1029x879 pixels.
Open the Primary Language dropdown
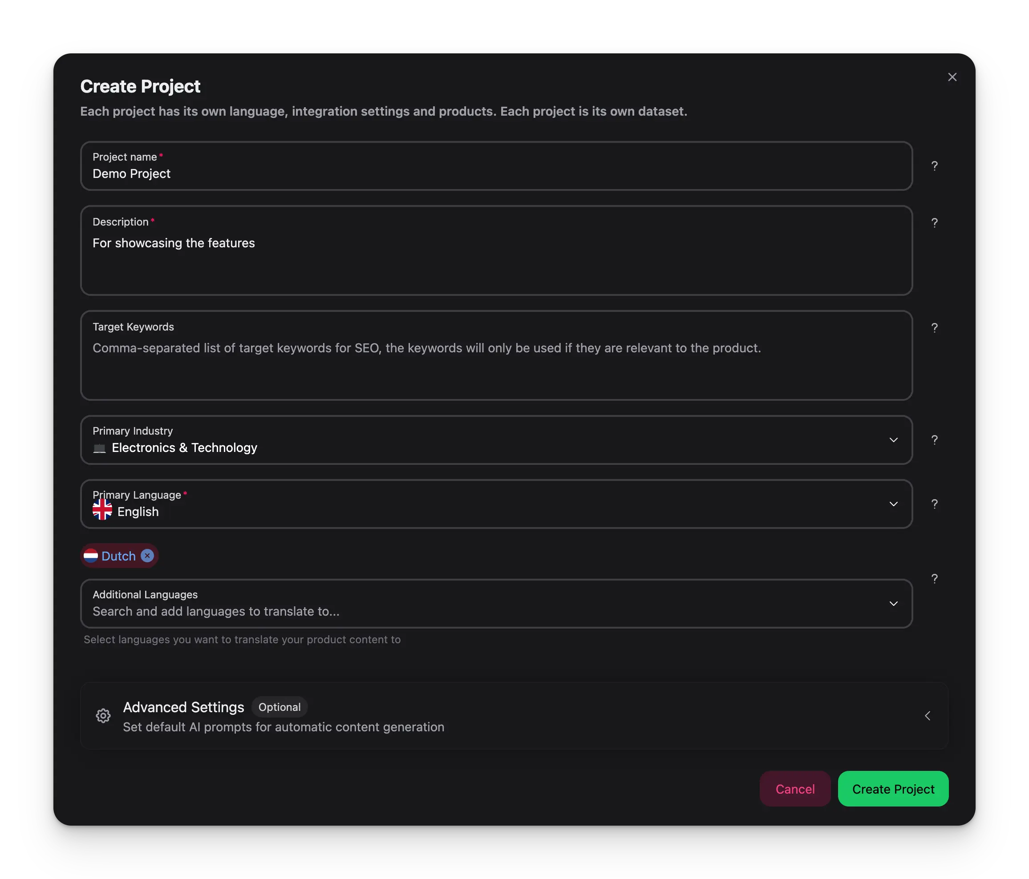tap(893, 504)
